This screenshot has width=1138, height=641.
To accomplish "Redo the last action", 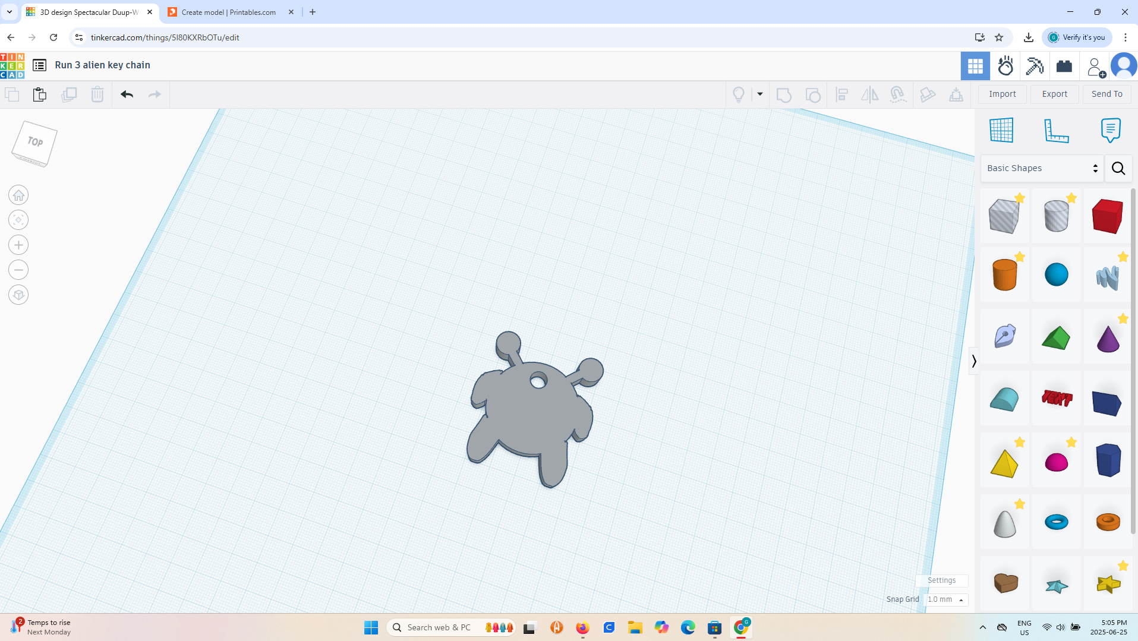I will pyautogui.click(x=155, y=94).
